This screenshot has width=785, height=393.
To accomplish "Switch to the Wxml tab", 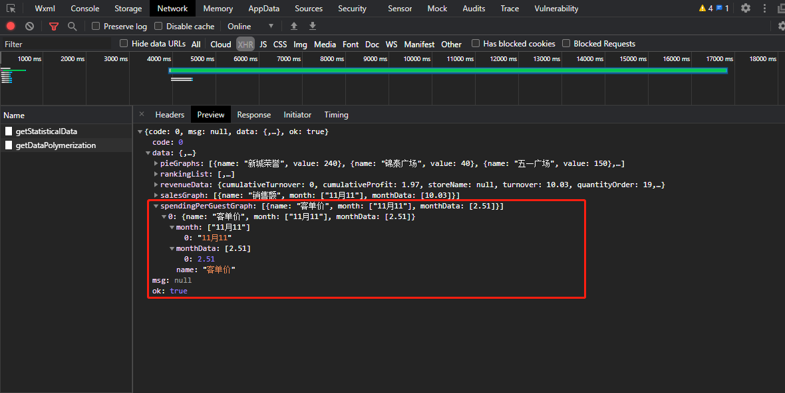I will (x=45, y=9).
